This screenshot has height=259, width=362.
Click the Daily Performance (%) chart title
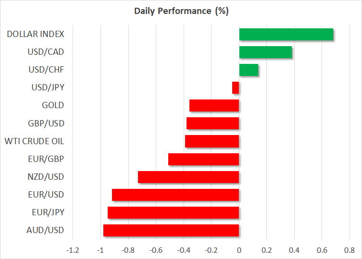point(180,12)
